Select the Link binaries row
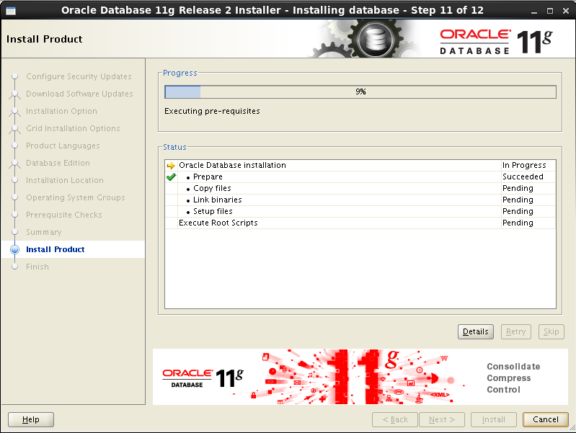The width and height of the screenshot is (576, 433). pos(360,200)
